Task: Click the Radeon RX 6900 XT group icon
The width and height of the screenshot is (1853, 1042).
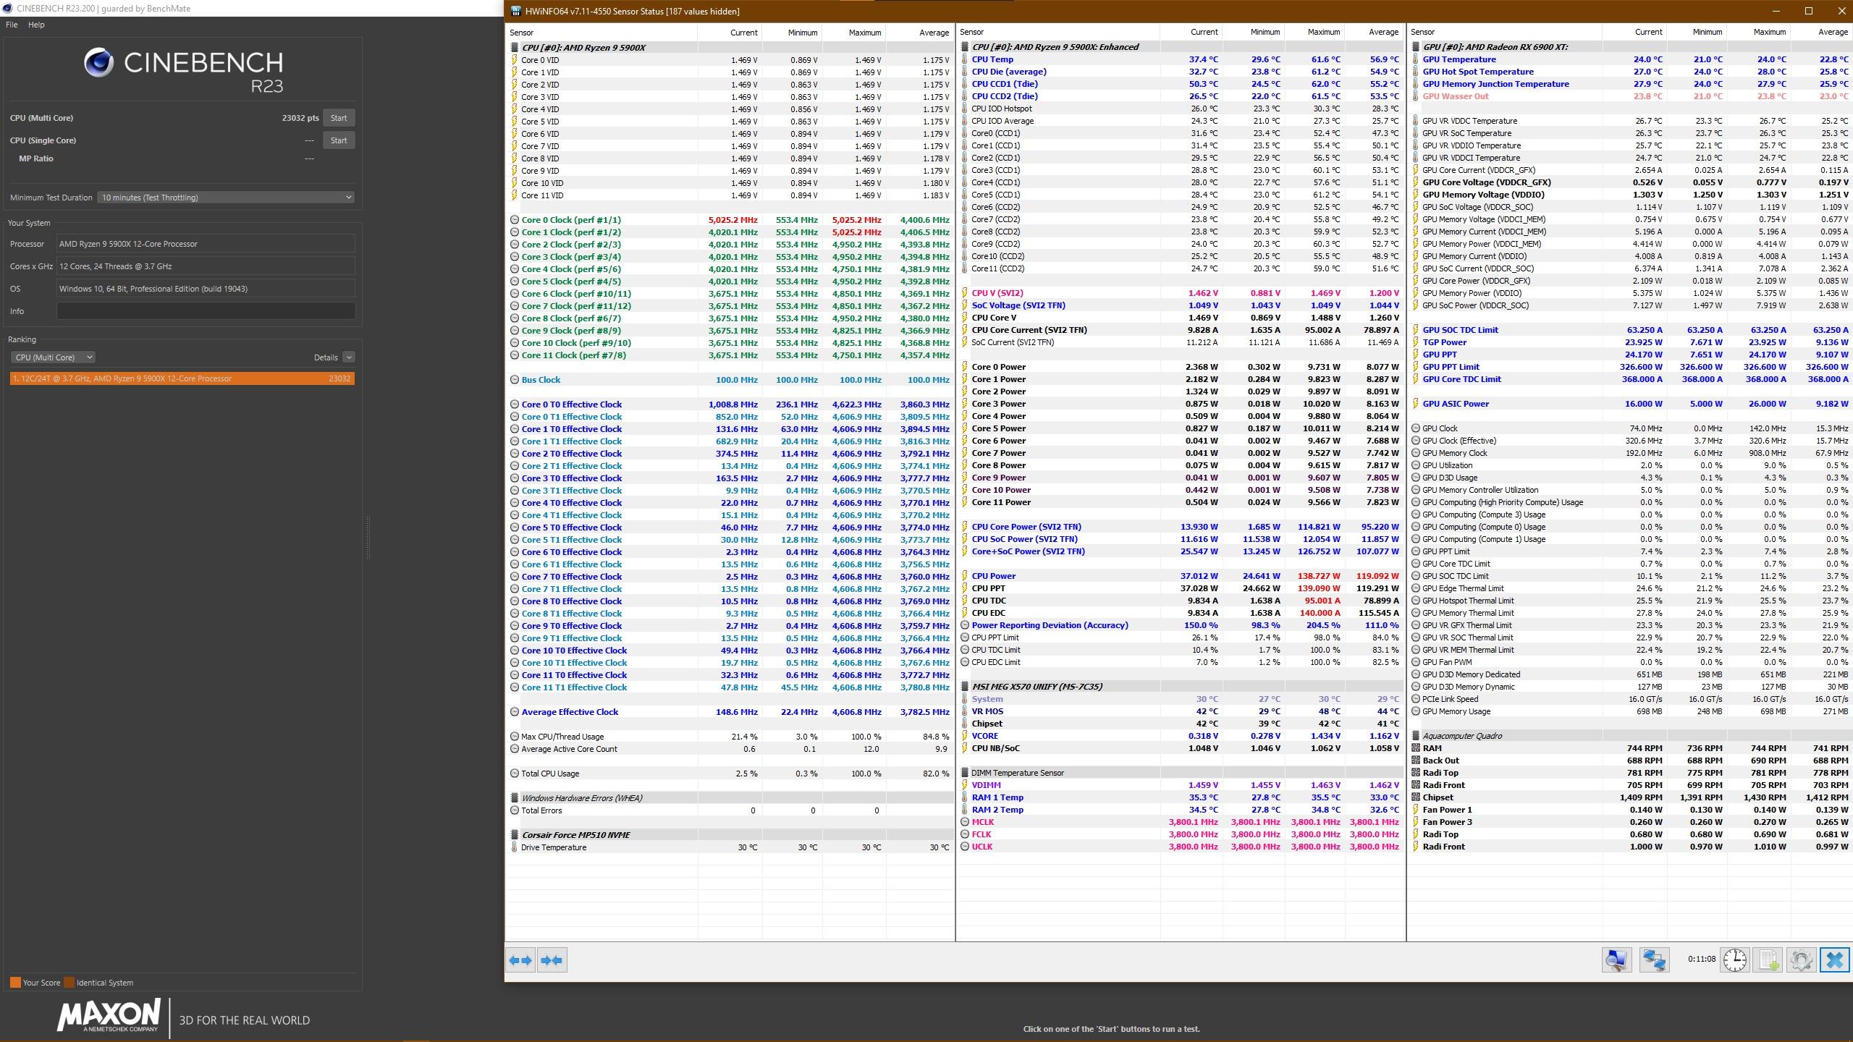Action: click(1416, 47)
